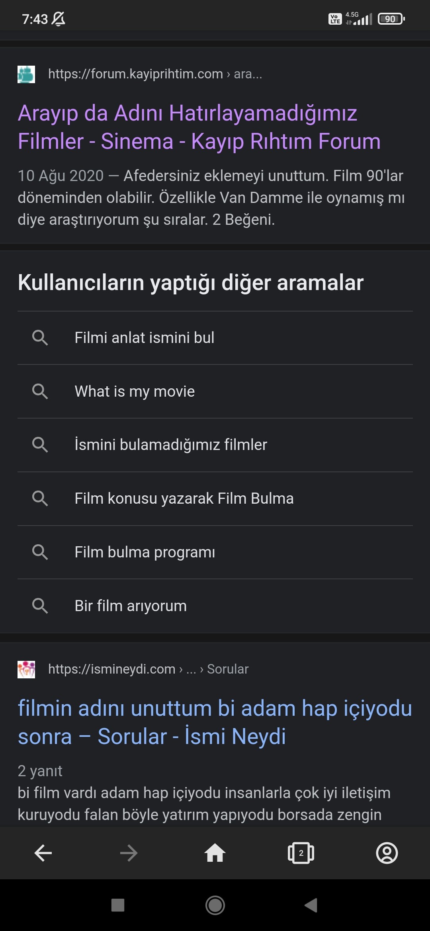The image size is (430, 931).
Task: Click the forum.kayiprihtim.com URL breadcrumb
Action: (x=155, y=74)
